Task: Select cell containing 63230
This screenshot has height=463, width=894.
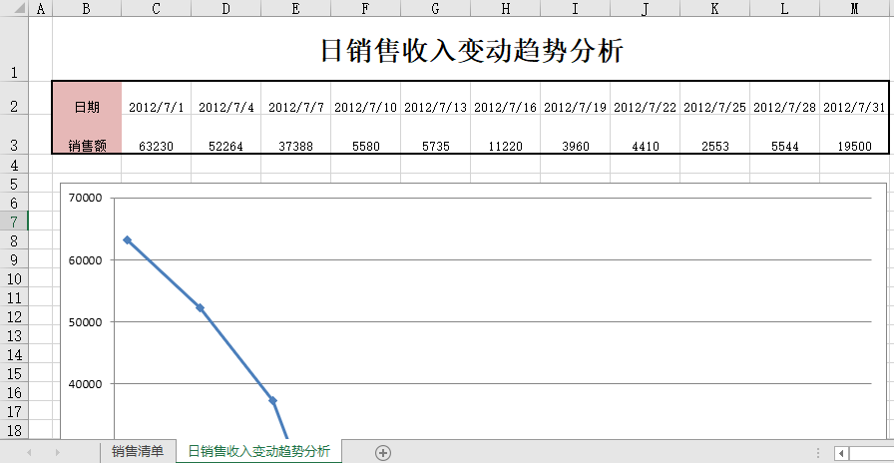Action: 156,145
